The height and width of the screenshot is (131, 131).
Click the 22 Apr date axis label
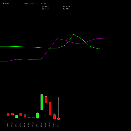41,125
